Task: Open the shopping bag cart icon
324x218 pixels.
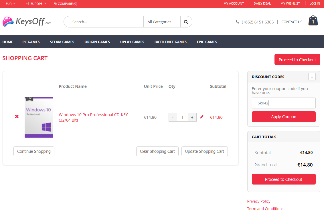Action: (x=313, y=21)
